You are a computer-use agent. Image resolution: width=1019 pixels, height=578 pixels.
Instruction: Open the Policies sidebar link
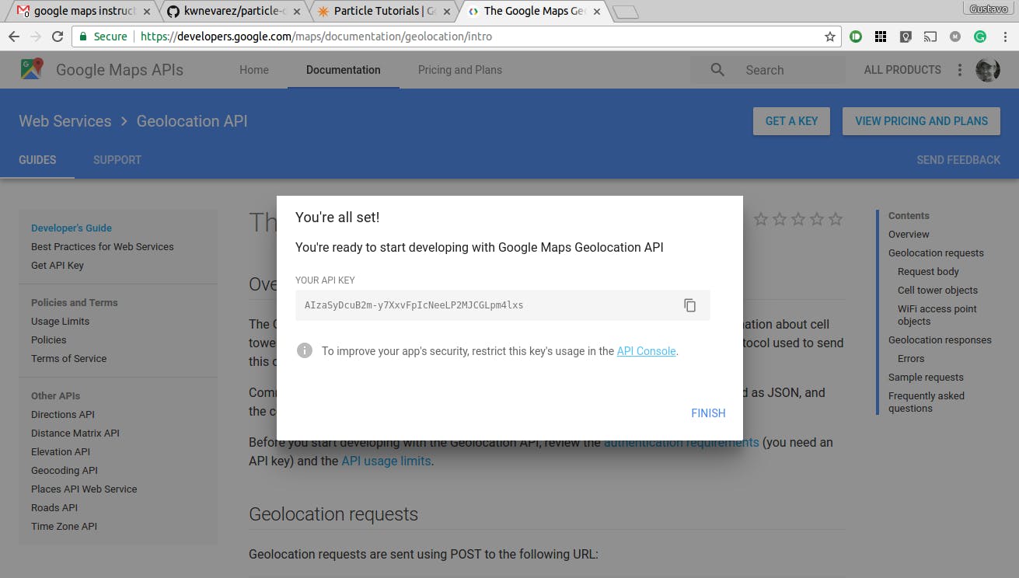tap(49, 340)
